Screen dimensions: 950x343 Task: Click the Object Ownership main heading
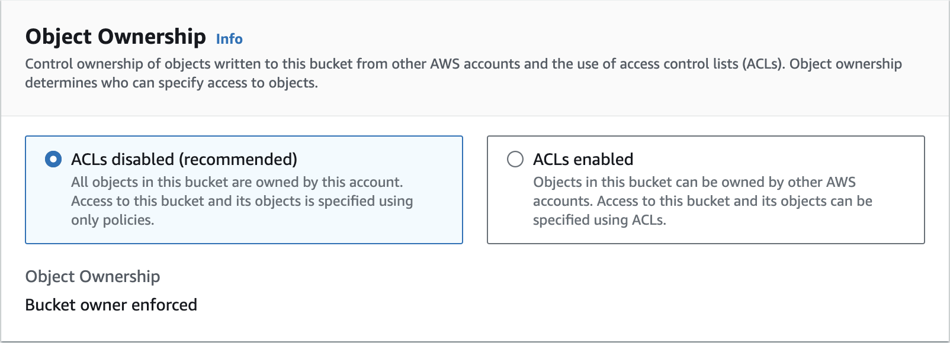point(115,37)
